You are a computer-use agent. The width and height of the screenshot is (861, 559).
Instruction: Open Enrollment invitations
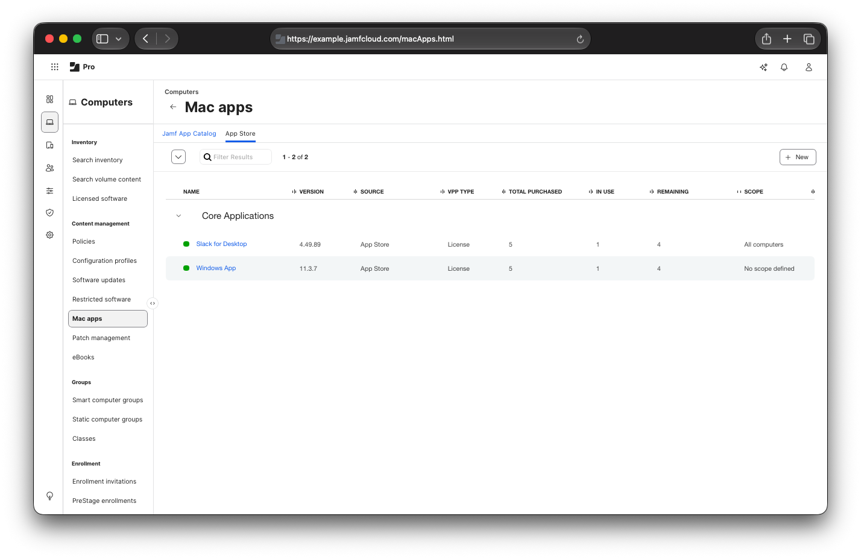pyautogui.click(x=104, y=482)
